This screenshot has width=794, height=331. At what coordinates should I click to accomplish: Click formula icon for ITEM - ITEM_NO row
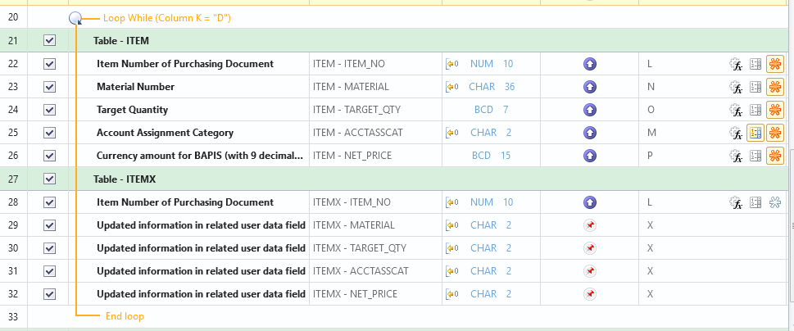(735, 64)
